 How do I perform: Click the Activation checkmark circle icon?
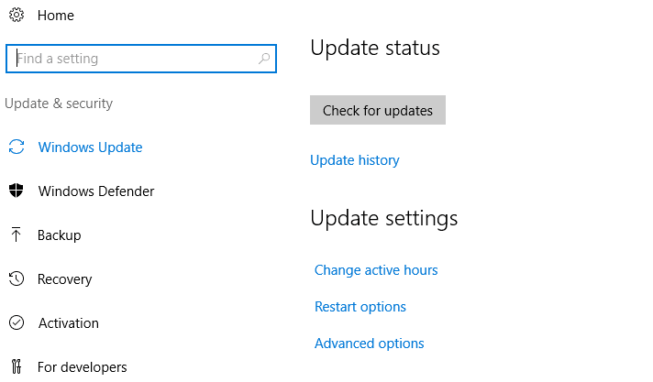point(17,322)
